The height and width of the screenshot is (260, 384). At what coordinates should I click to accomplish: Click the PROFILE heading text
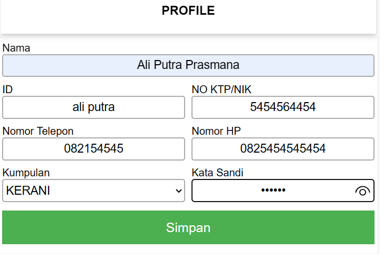point(188,11)
